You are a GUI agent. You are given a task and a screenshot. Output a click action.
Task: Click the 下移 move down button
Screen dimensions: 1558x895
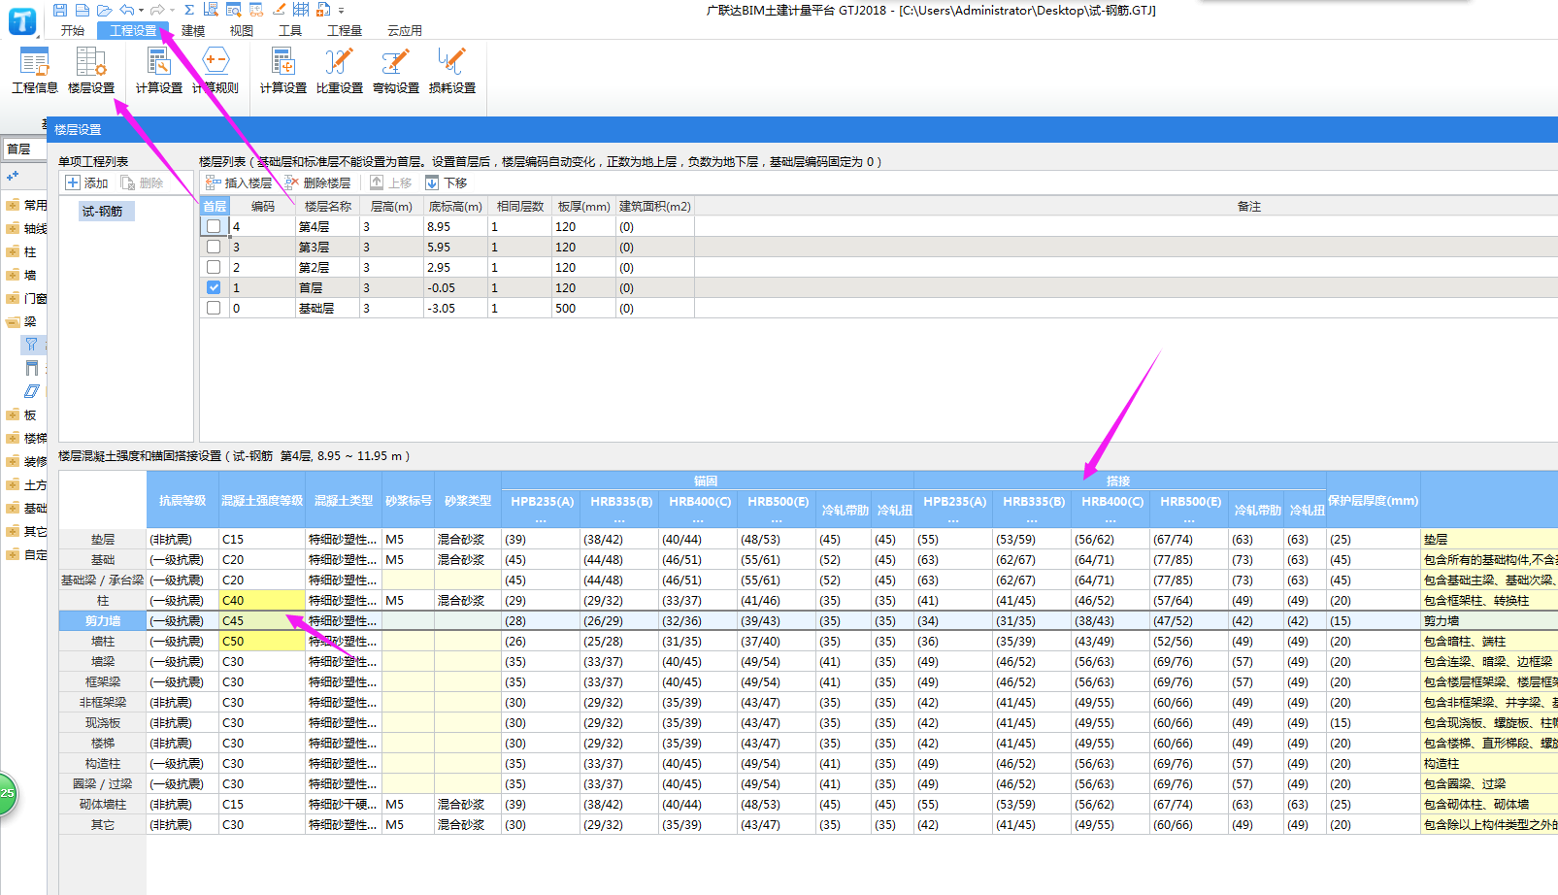[x=447, y=182]
